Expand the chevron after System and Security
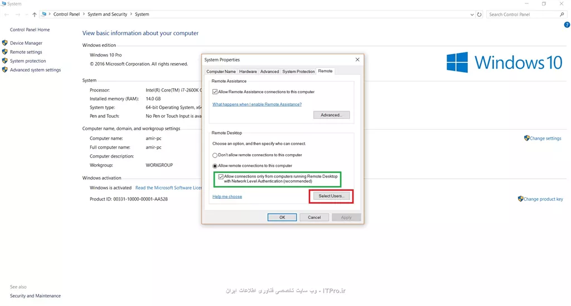 point(131,14)
